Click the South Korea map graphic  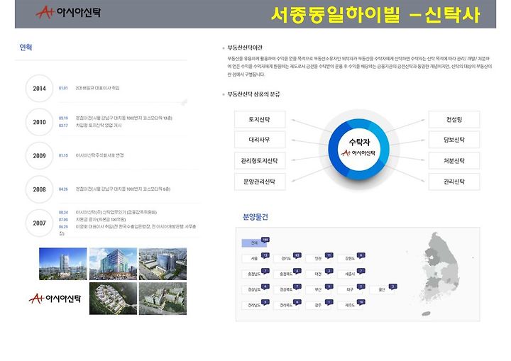pos(441,274)
